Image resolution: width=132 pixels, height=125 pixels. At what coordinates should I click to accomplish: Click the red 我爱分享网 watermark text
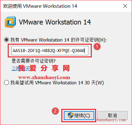coord(44,68)
